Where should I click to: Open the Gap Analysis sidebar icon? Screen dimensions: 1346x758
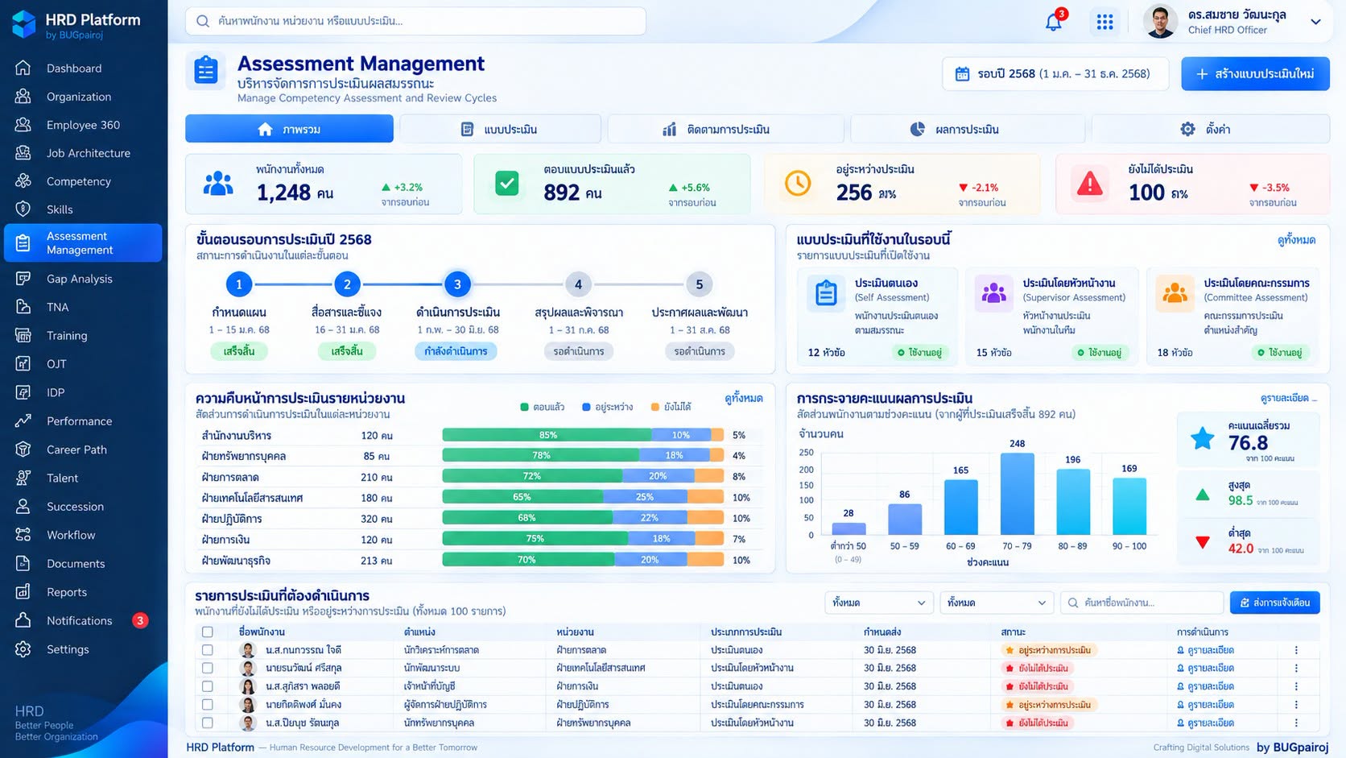pyautogui.click(x=23, y=279)
